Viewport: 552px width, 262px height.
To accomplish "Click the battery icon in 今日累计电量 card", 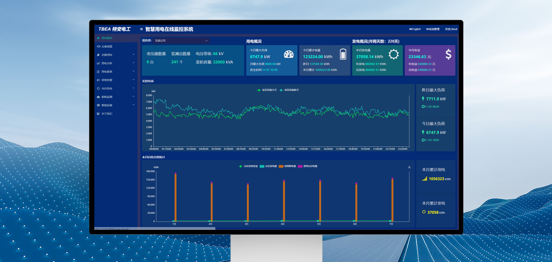I will click(343, 54).
